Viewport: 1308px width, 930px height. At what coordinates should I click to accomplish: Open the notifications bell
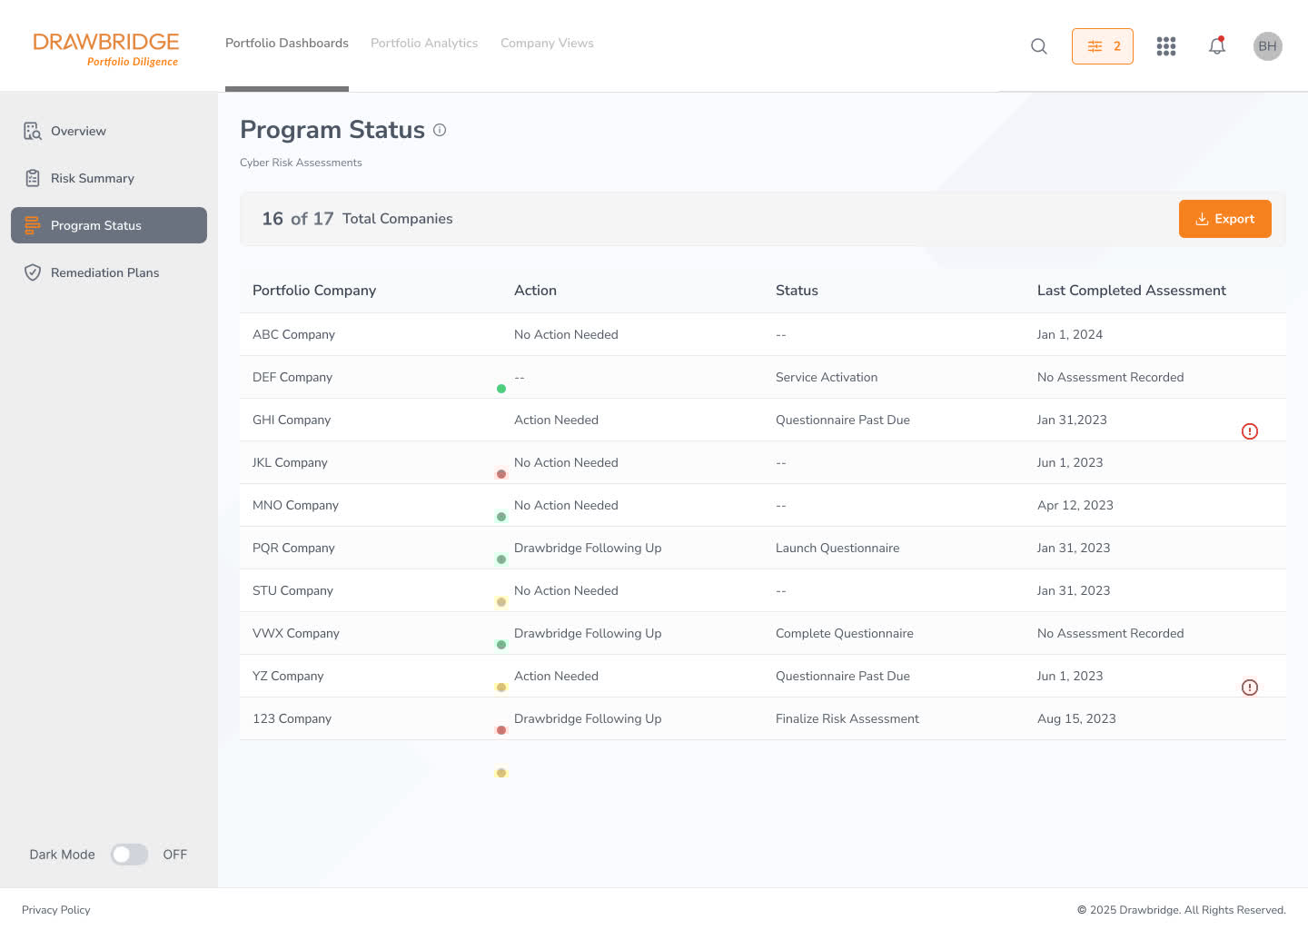pyautogui.click(x=1217, y=46)
